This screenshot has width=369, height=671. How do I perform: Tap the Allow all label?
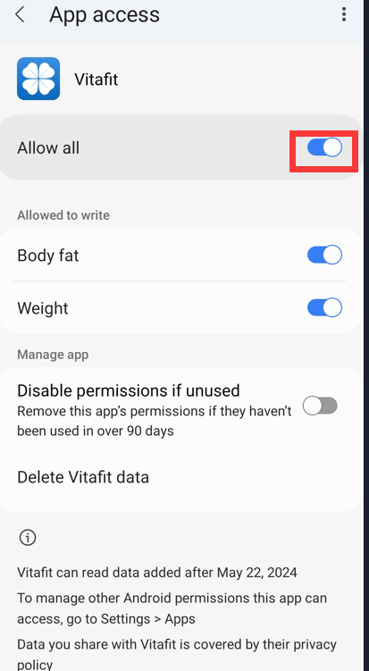coord(48,148)
